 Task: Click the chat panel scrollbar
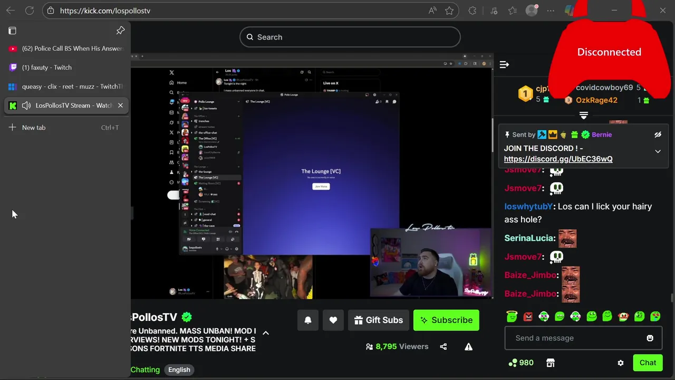tap(671, 298)
